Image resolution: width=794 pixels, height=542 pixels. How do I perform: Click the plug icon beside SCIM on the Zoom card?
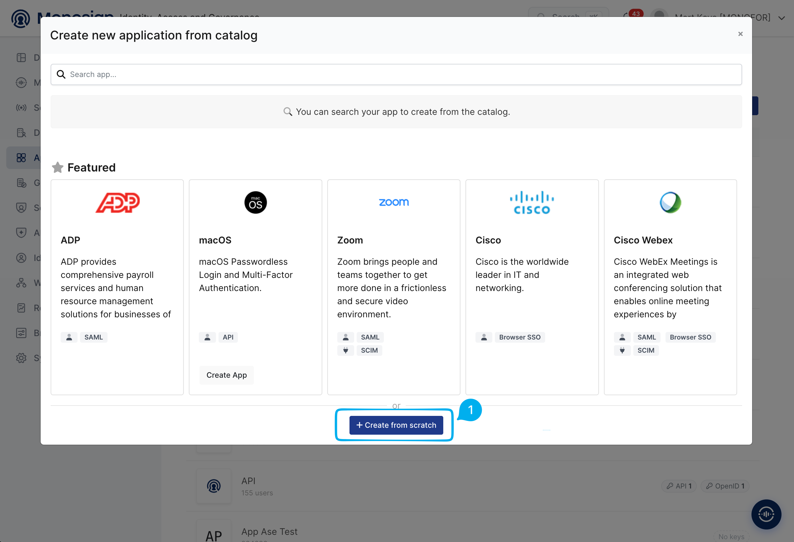click(345, 350)
